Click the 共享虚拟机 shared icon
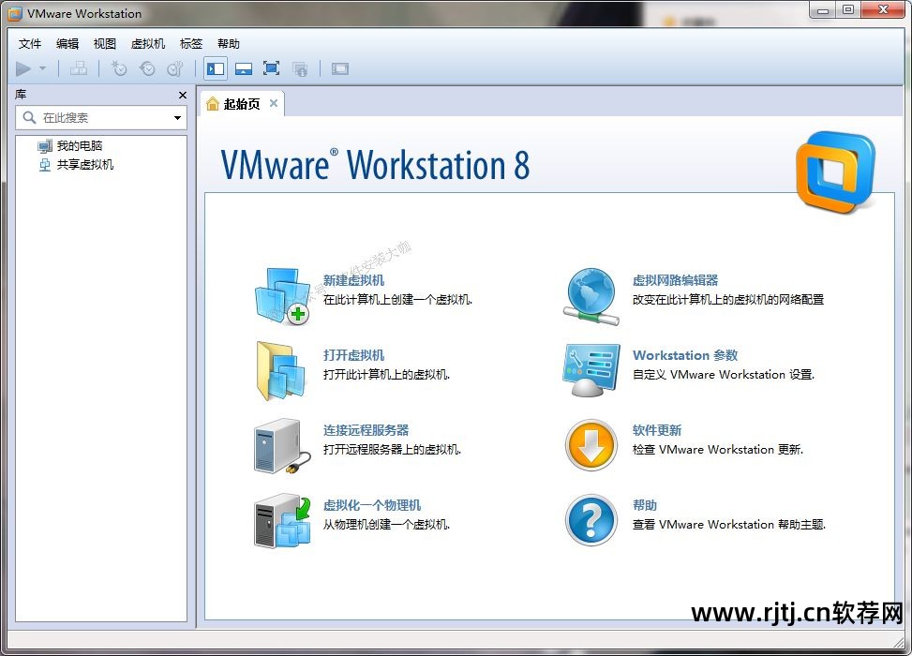Image resolution: width=912 pixels, height=656 pixels. [x=45, y=165]
